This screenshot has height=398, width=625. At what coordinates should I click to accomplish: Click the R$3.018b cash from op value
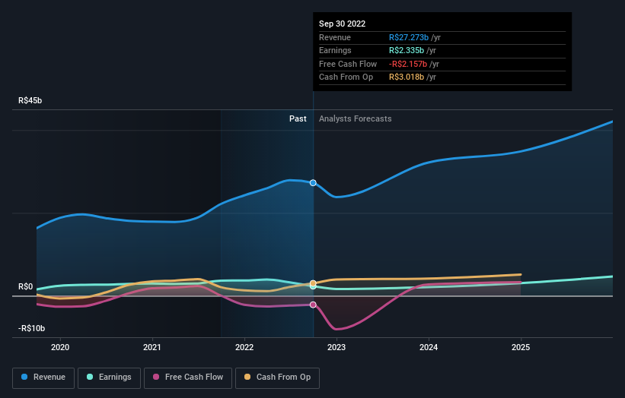tap(407, 77)
